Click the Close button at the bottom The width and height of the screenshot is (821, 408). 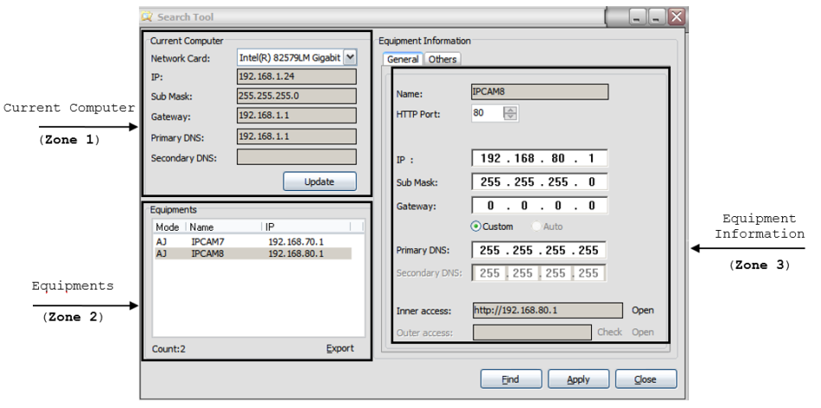[646, 379]
